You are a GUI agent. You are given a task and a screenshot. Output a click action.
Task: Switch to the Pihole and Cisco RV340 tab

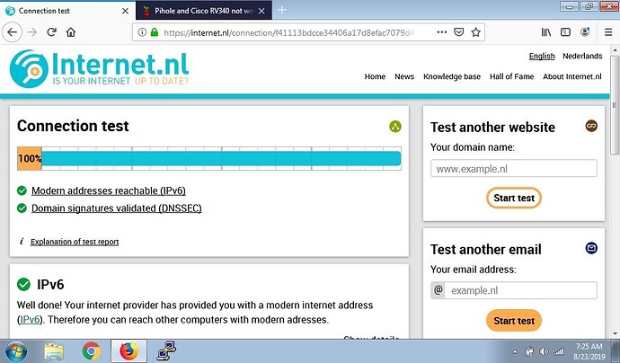pyautogui.click(x=204, y=11)
